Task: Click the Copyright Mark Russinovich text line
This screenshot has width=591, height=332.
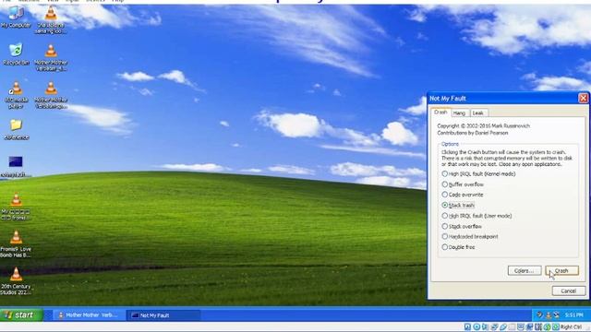Action: click(484, 125)
